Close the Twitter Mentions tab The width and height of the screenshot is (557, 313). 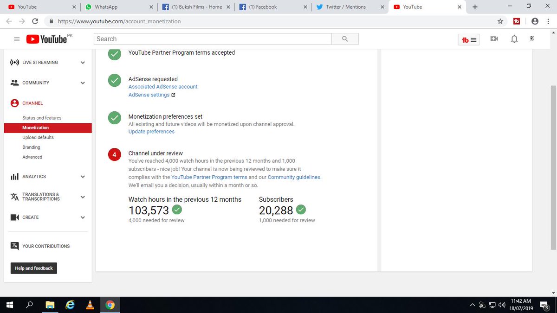tap(382, 7)
